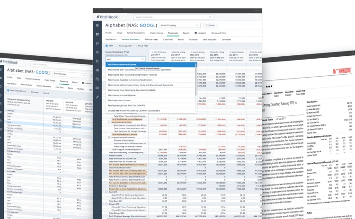Click the LinkedIn icon in the left window

point(83,83)
